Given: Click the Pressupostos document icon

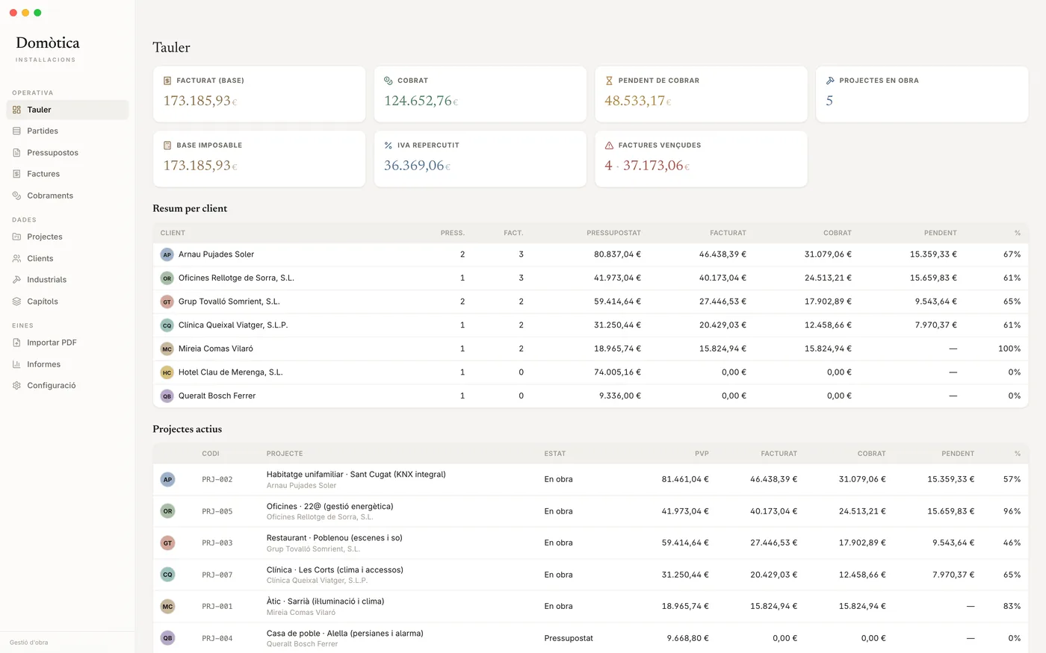Looking at the screenshot, I should click(x=16, y=152).
